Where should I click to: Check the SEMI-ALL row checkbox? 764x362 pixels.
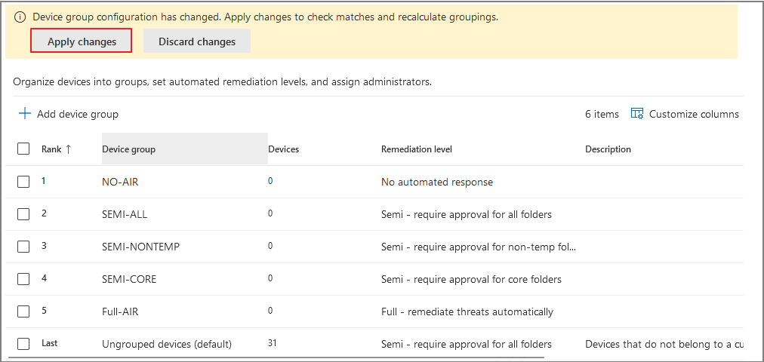(x=23, y=214)
